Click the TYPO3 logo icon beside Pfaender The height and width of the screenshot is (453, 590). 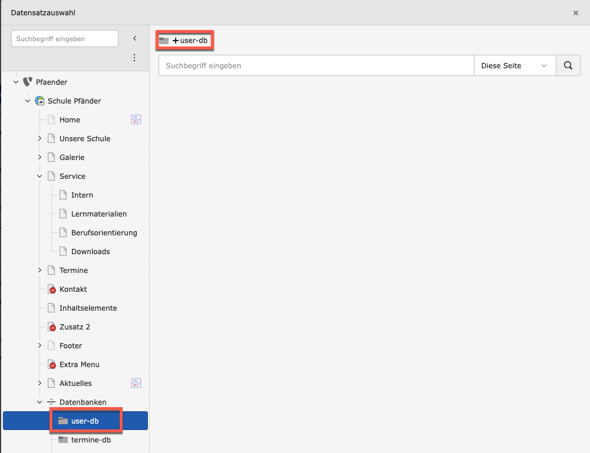pyautogui.click(x=28, y=82)
